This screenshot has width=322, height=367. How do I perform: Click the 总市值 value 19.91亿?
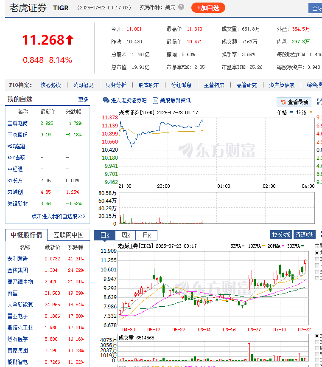pyautogui.click(x=140, y=68)
